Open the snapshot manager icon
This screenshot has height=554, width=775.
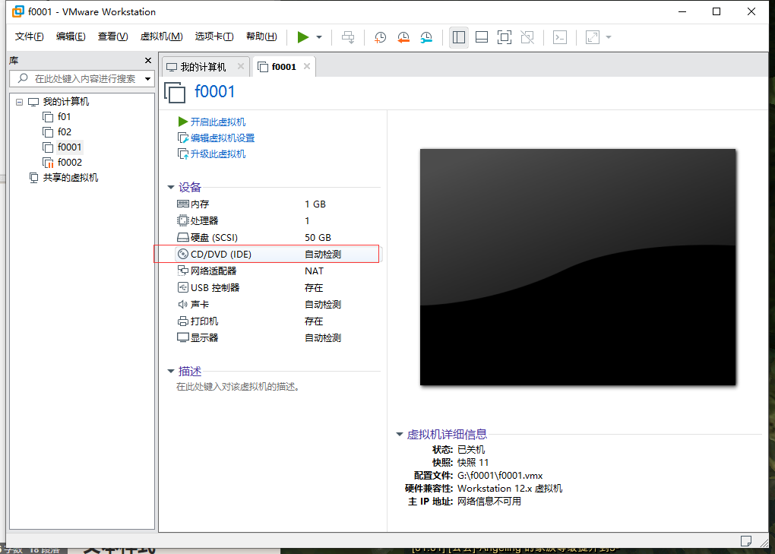(426, 37)
